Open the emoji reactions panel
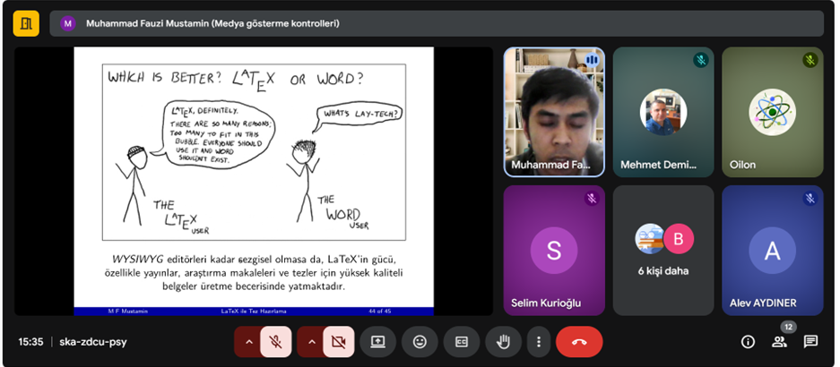Viewport: 840px width, 367px height. 420,341
